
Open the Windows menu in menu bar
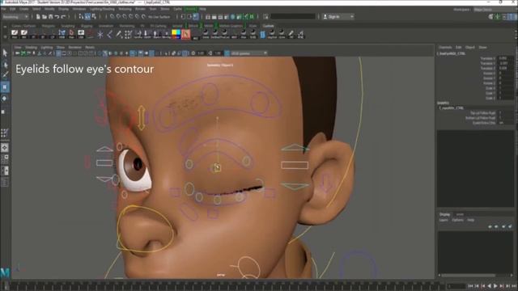(x=79, y=9)
